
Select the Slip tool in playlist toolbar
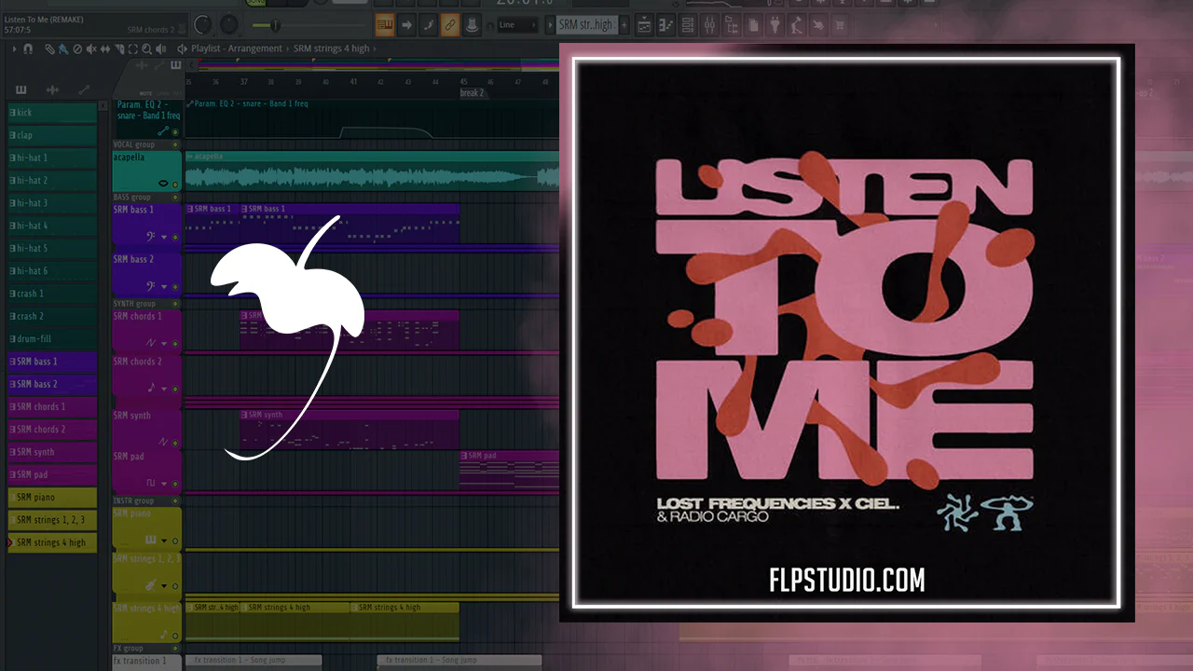click(105, 48)
